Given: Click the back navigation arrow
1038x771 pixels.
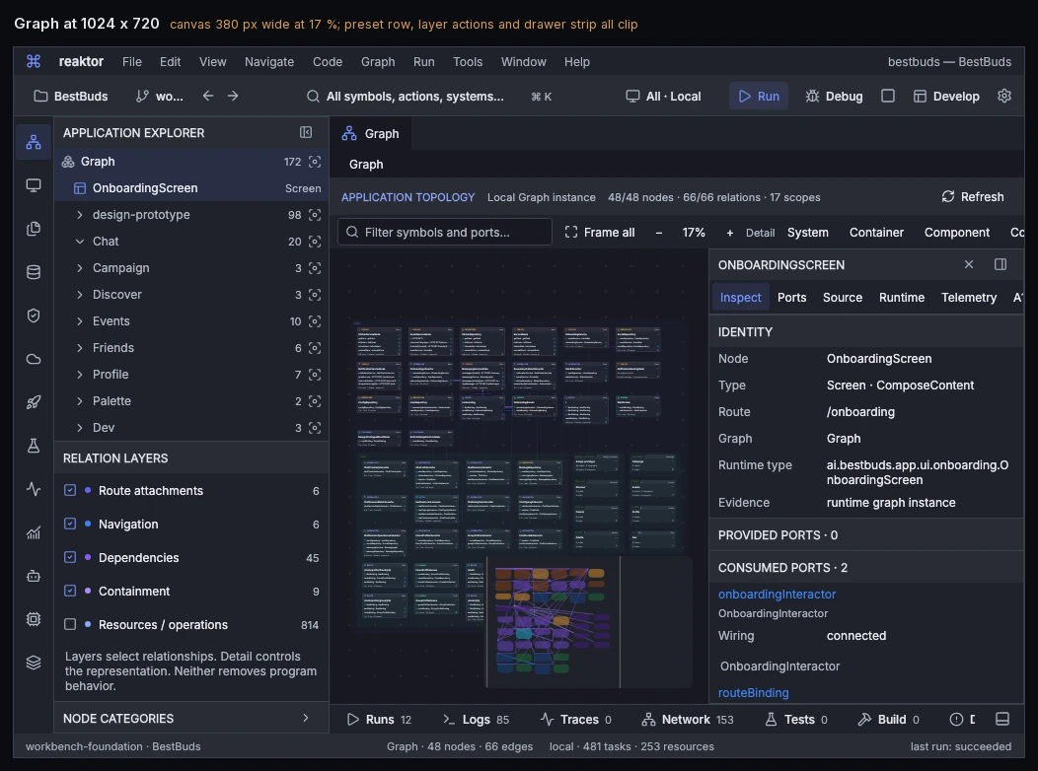Looking at the screenshot, I should [208, 96].
